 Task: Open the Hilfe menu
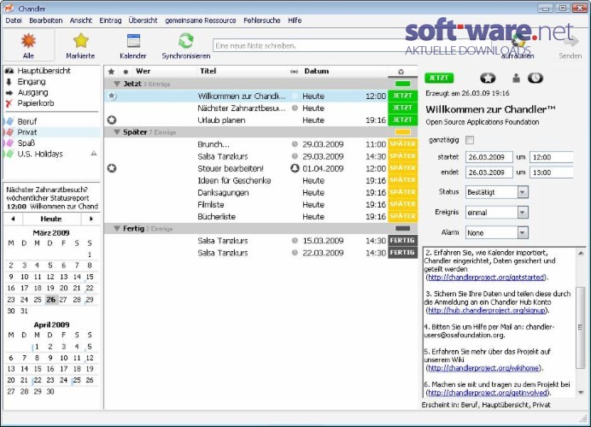(295, 20)
